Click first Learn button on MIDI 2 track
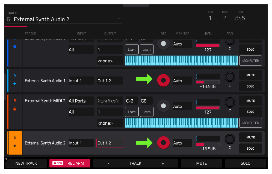The width and height of the screenshot is (272, 174). 132,112
